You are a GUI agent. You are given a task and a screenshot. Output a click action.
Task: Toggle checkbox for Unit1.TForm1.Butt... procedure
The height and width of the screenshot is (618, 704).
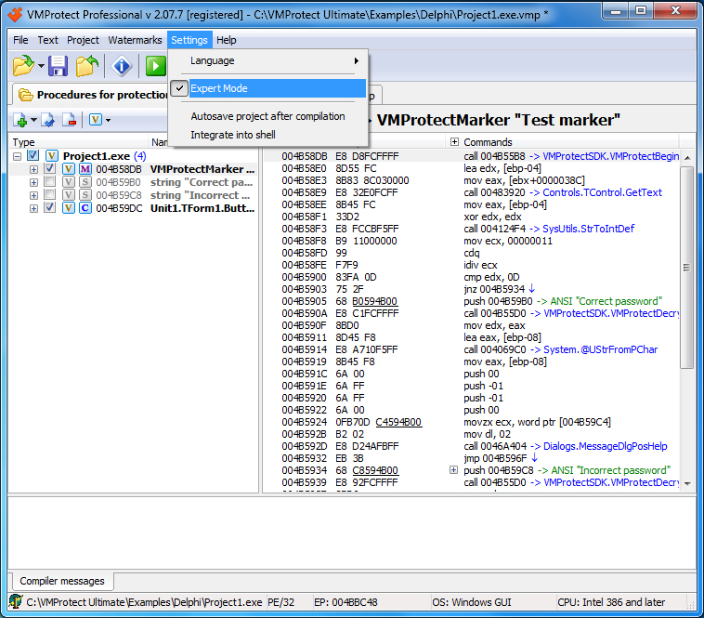click(49, 208)
